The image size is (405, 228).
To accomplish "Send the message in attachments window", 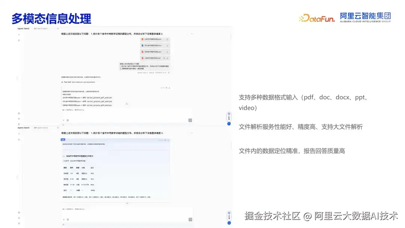I will click(190, 120).
